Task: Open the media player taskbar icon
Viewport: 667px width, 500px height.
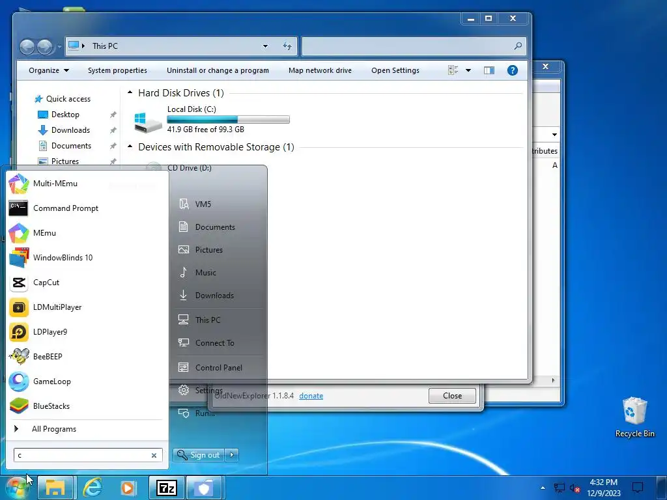Action: pyautogui.click(x=128, y=488)
